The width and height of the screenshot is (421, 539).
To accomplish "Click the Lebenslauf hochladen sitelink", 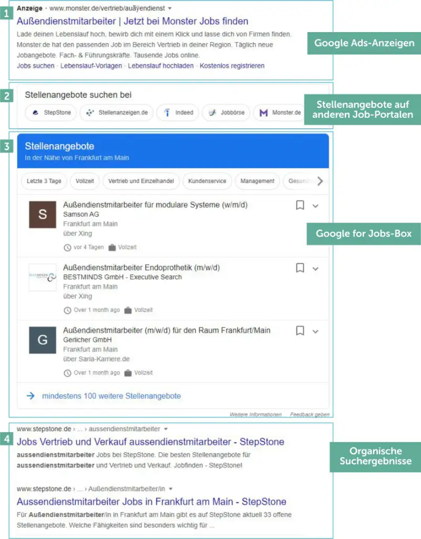I will 161,66.
